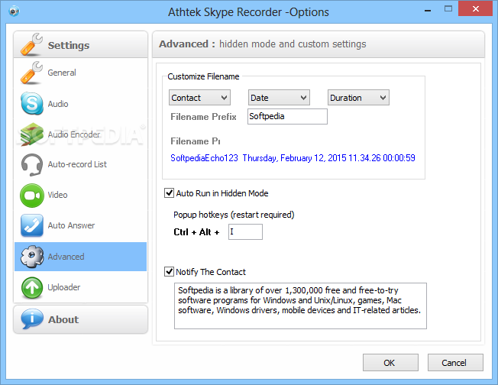Click the Ctrl + Alt hotkey field

pos(245,232)
